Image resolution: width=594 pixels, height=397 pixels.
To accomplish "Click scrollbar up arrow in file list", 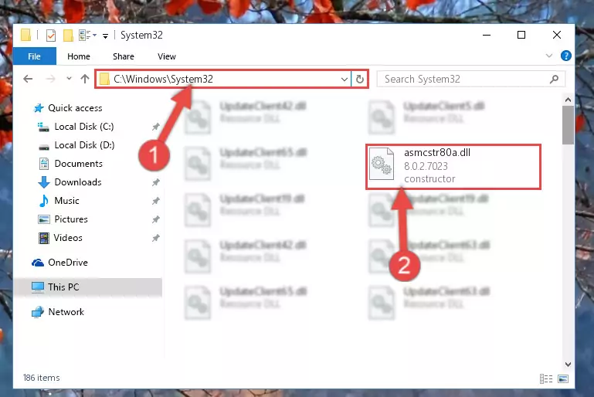I will [x=568, y=100].
